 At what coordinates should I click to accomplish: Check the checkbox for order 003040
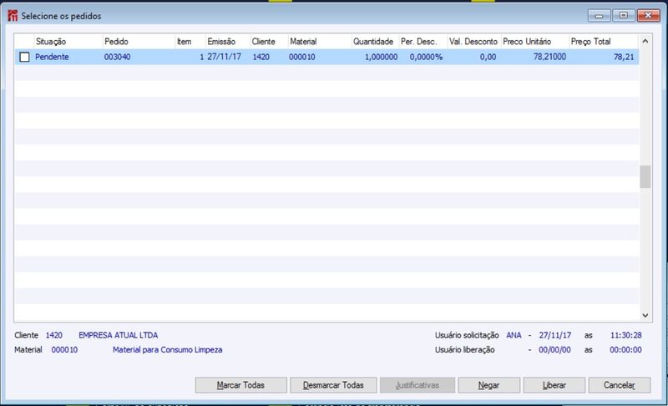tap(25, 57)
